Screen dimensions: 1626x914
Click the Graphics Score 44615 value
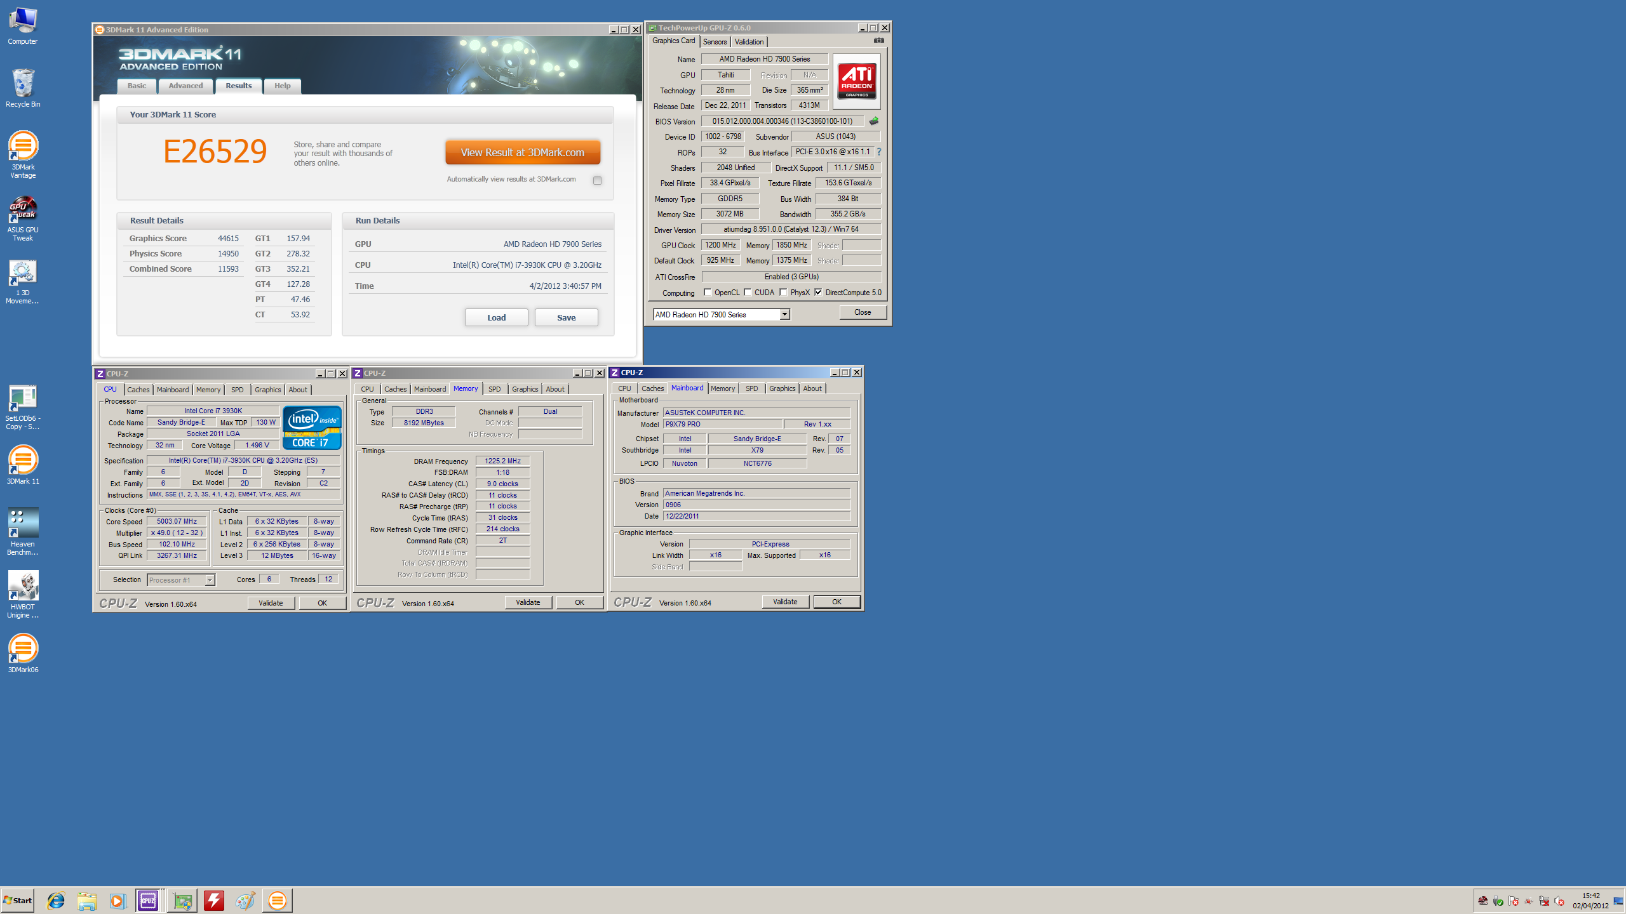[228, 239]
